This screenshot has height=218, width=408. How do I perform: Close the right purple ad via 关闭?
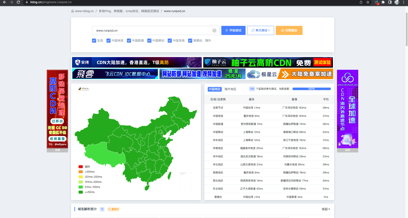point(347,150)
